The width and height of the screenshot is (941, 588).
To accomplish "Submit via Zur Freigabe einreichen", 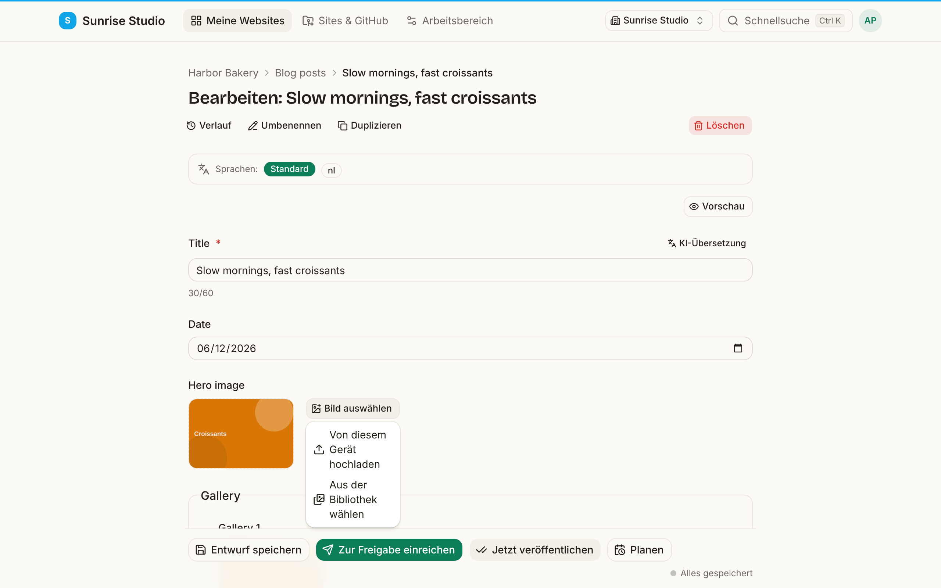I will (x=389, y=550).
